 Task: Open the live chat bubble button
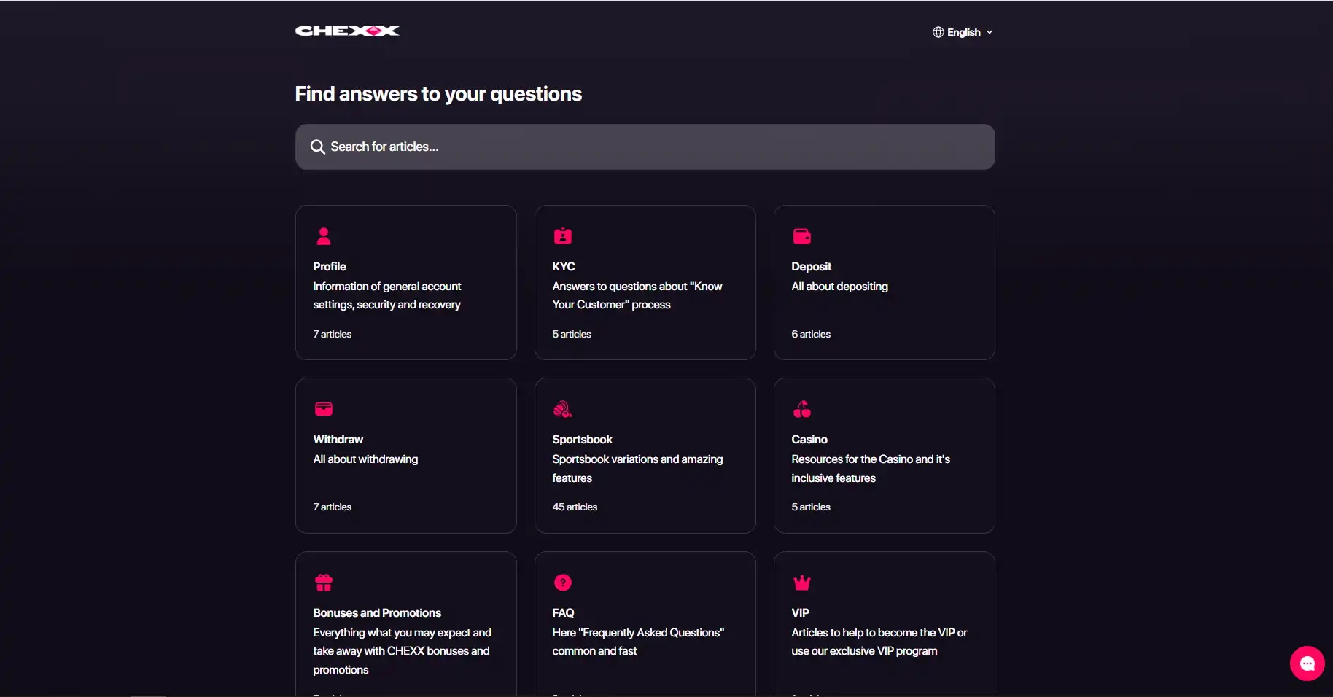pos(1307,663)
